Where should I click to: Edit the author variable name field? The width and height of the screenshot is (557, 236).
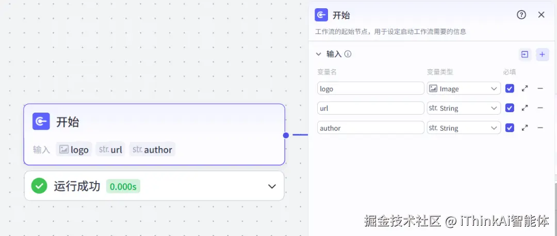tap(370, 128)
